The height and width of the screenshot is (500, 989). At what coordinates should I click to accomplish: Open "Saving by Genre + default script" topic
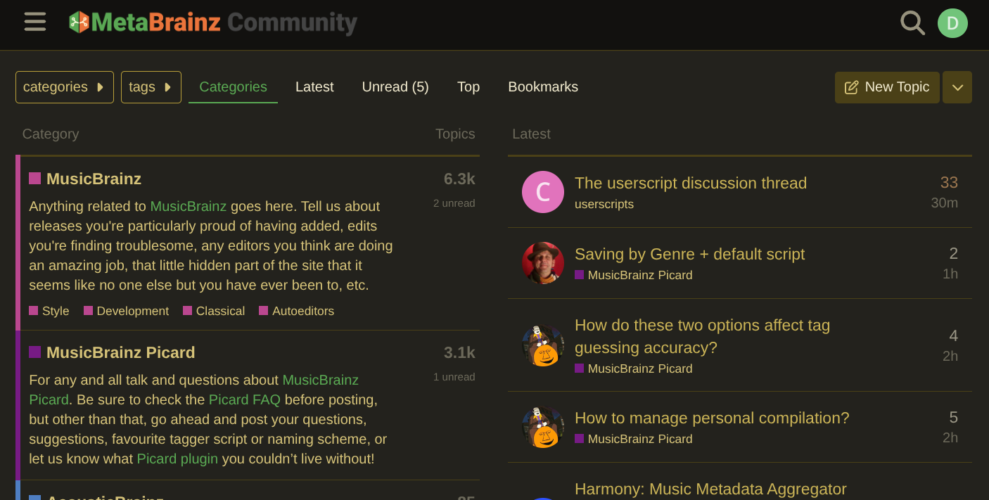tap(689, 254)
